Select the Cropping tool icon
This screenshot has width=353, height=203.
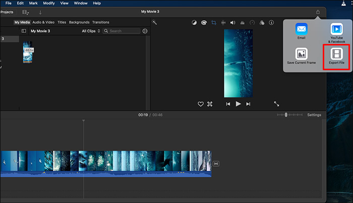point(213,23)
